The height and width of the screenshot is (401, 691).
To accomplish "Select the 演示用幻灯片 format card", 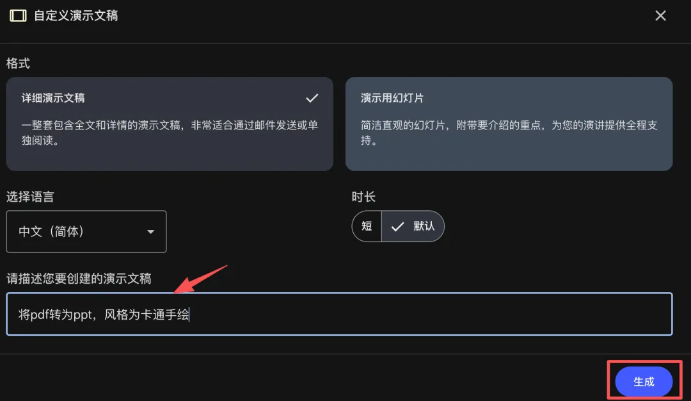I will 509,124.
